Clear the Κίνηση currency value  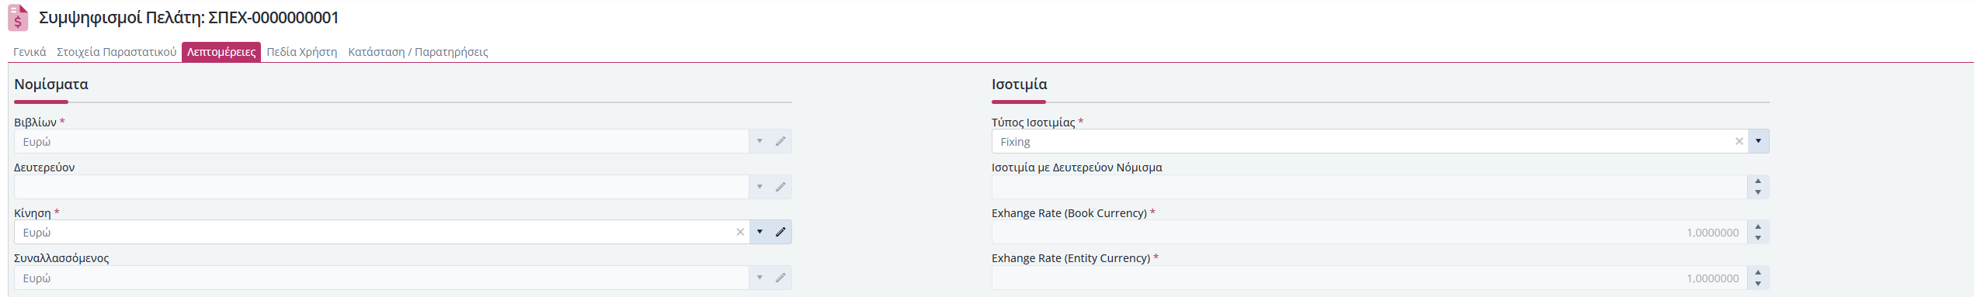740,232
